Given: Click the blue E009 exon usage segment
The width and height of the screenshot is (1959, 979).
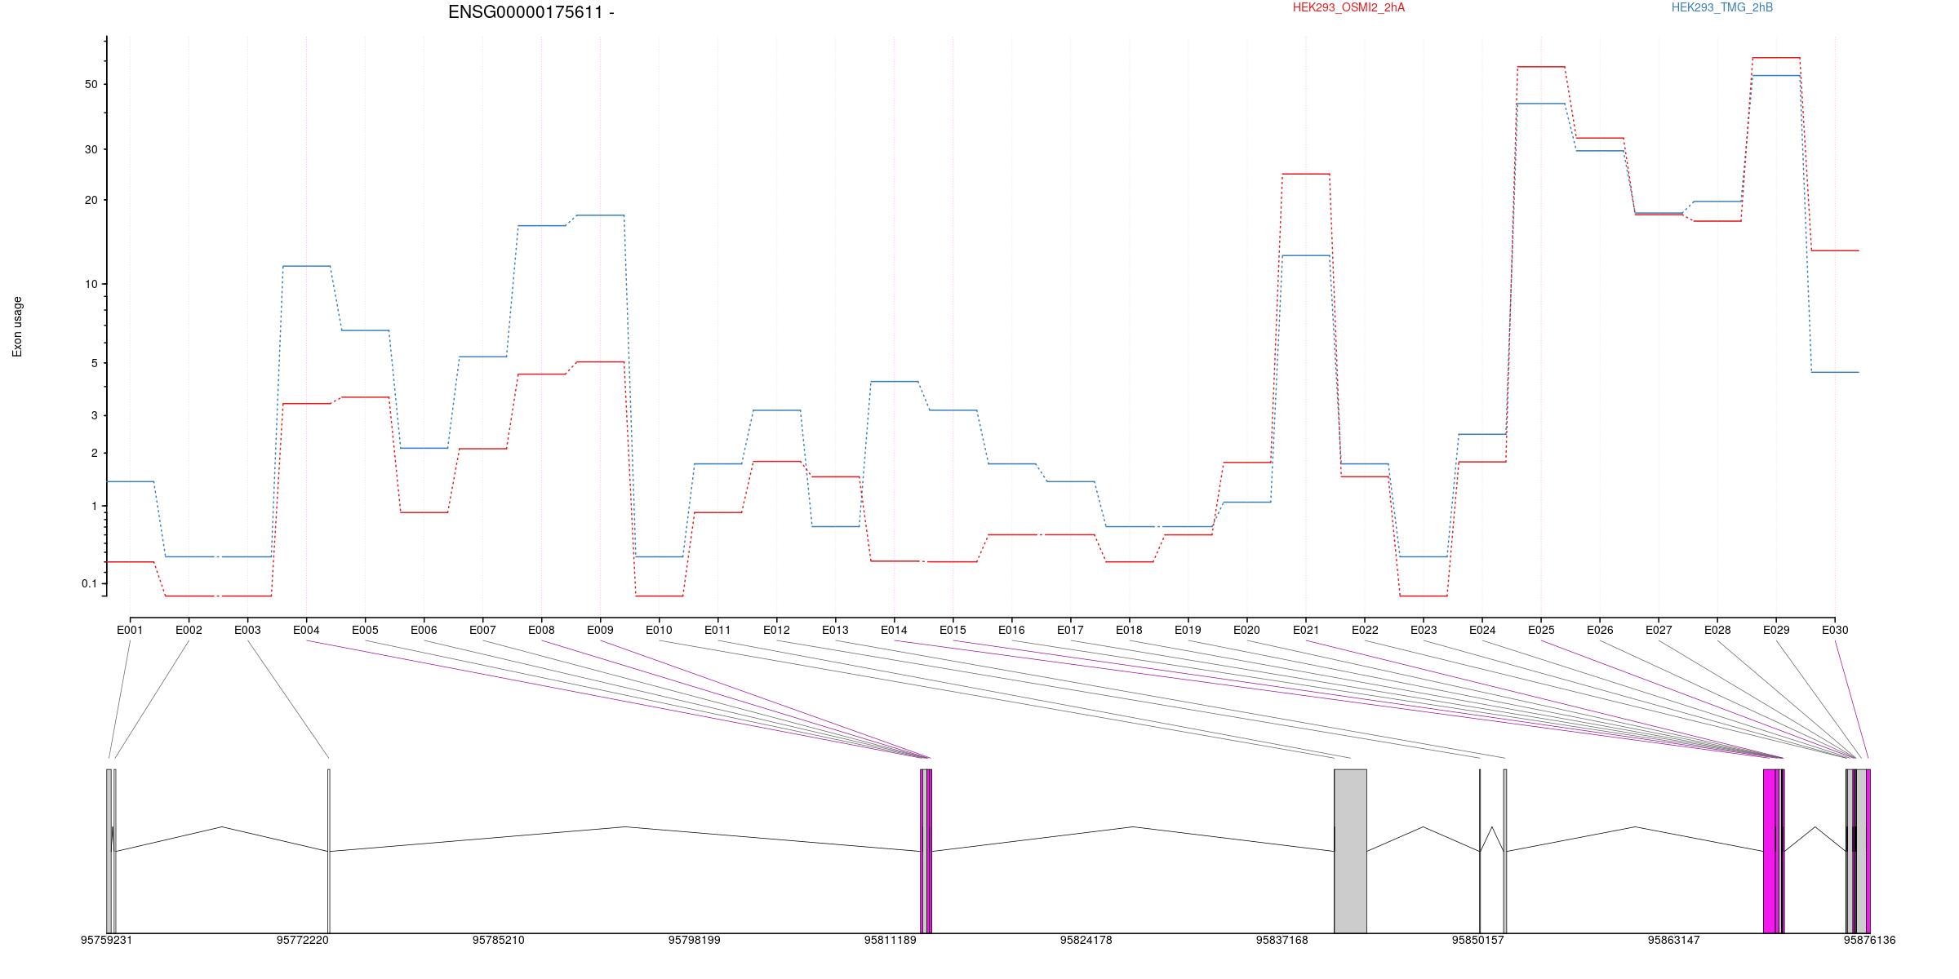Looking at the screenshot, I should (600, 215).
